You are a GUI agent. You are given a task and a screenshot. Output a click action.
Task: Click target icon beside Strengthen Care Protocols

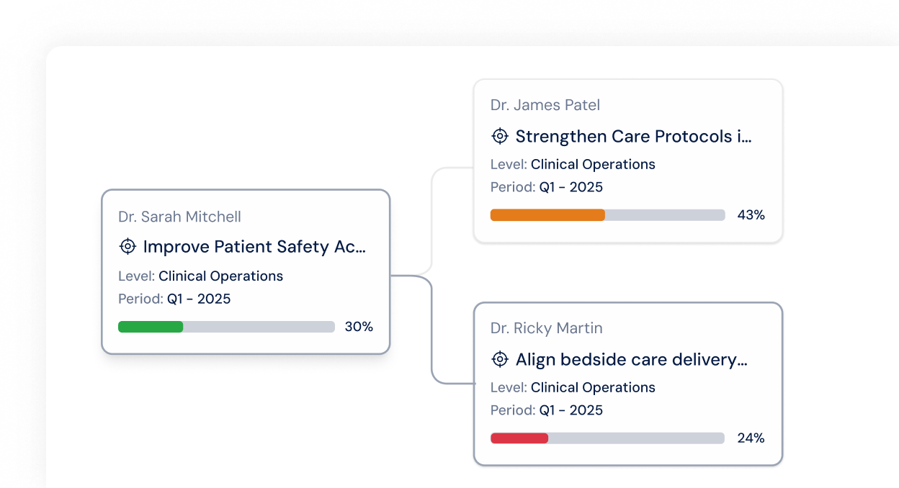pyautogui.click(x=500, y=136)
